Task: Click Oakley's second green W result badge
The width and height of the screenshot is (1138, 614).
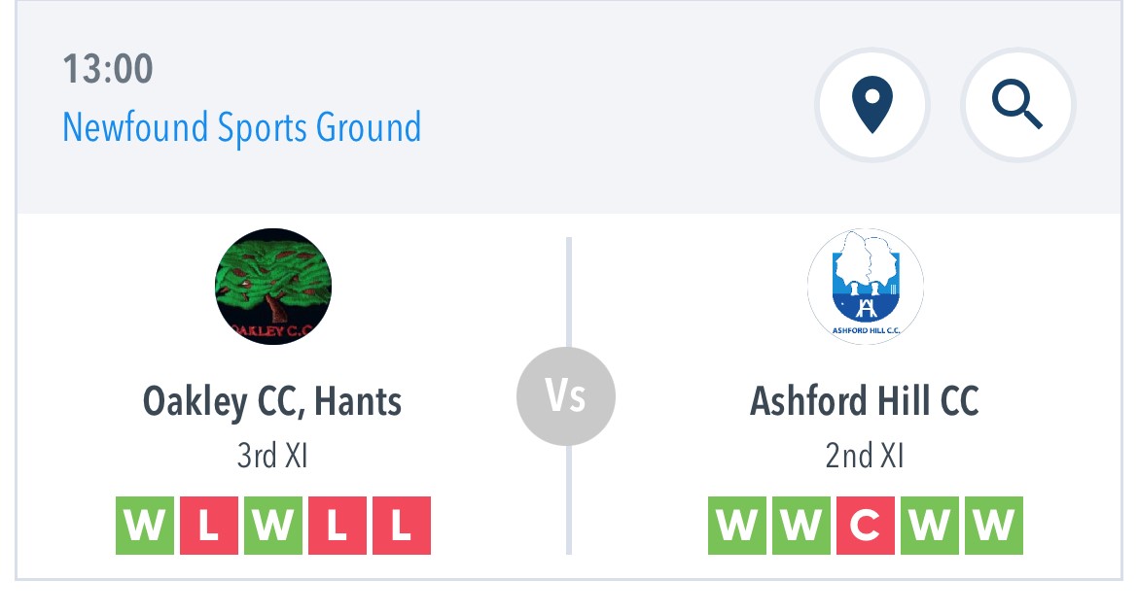Action: [x=273, y=526]
